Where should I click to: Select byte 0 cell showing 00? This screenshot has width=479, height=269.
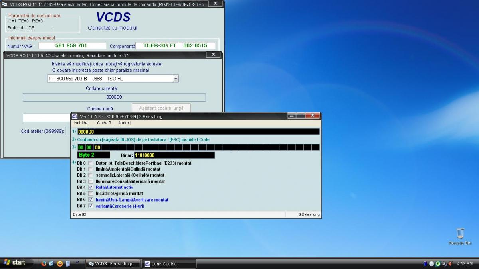coord(81,147)
